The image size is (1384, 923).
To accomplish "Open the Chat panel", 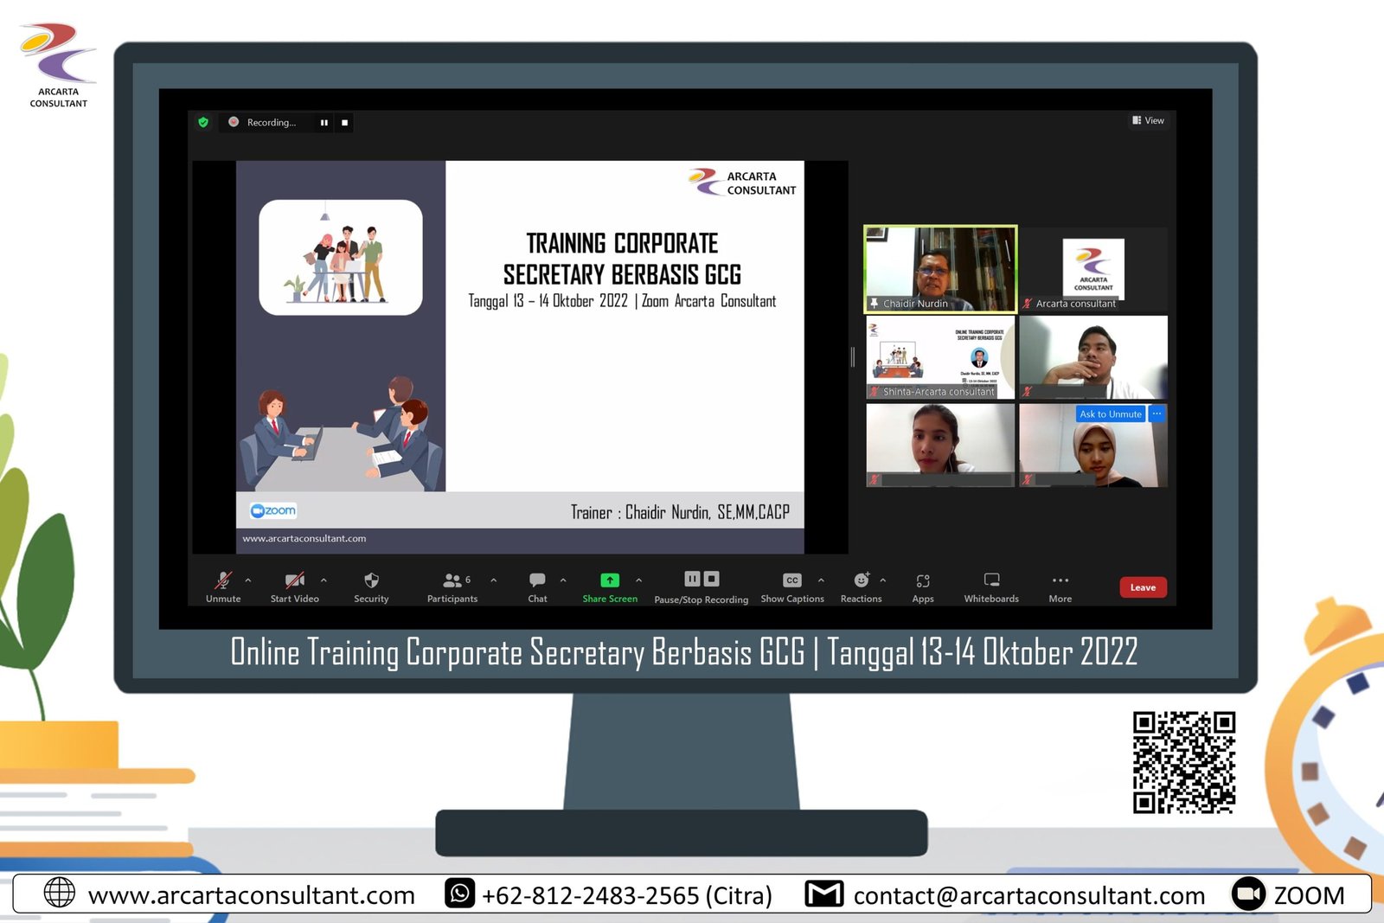I will coord(537,580).
